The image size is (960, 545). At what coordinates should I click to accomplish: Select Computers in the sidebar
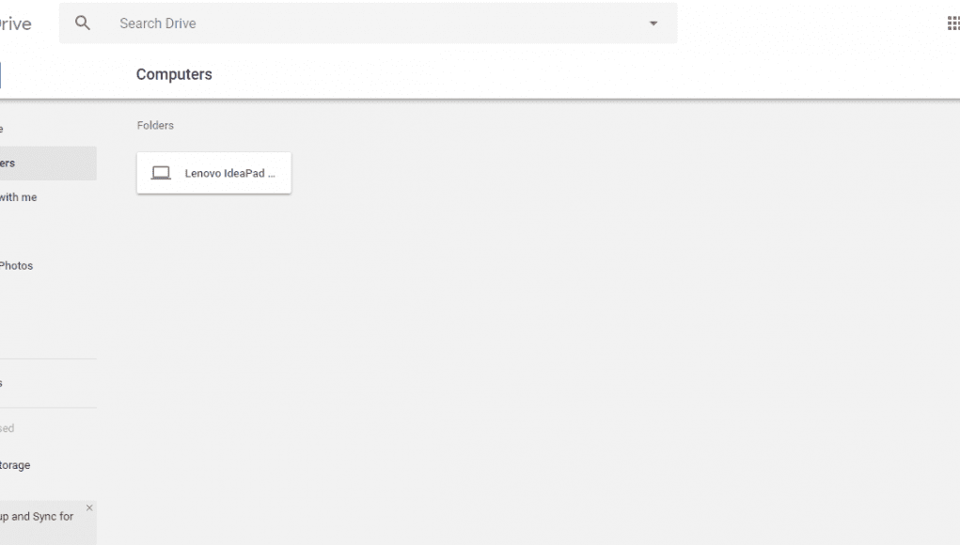[x=48, y=163]
